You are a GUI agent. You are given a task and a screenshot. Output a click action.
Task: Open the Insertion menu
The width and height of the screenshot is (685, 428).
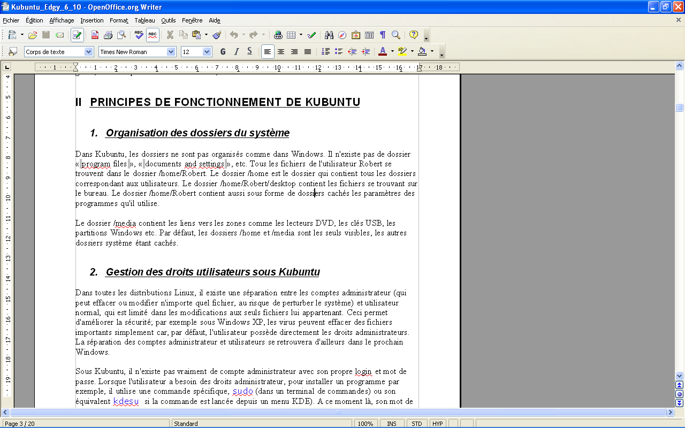tap(92, 20)
